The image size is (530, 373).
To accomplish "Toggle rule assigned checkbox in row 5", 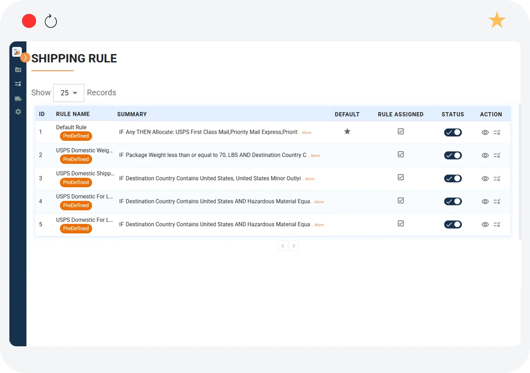I will [401, 223].
